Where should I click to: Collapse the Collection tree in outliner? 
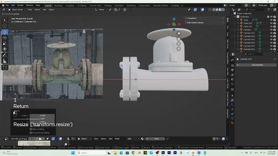click(x=235, y=17)
